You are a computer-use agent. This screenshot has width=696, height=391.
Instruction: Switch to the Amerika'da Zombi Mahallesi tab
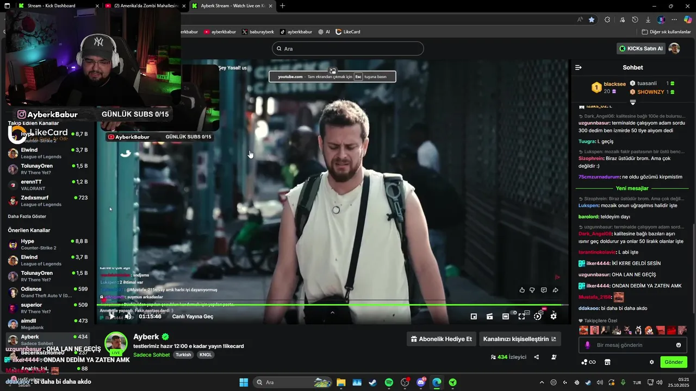145,6
